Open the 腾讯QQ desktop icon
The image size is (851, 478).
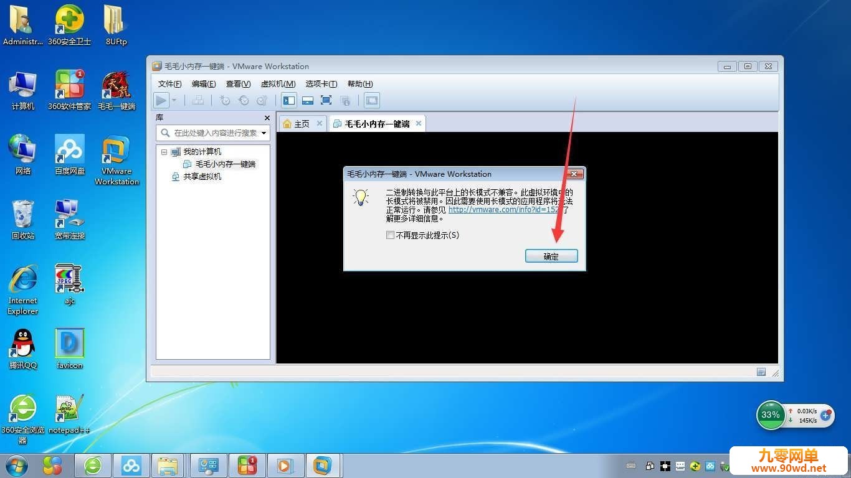coord(23,349)
